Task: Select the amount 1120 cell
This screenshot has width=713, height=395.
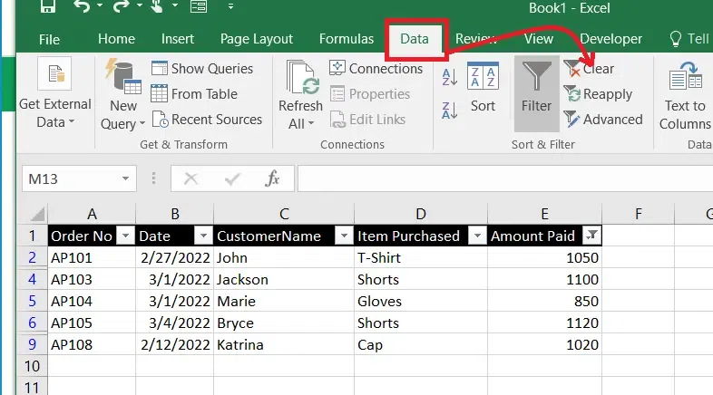Action: click(545, 323)
